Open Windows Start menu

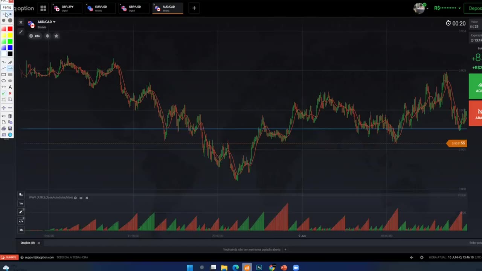[190, 268]
